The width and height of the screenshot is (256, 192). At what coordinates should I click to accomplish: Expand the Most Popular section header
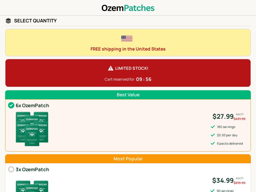click(x=128, y=159)
